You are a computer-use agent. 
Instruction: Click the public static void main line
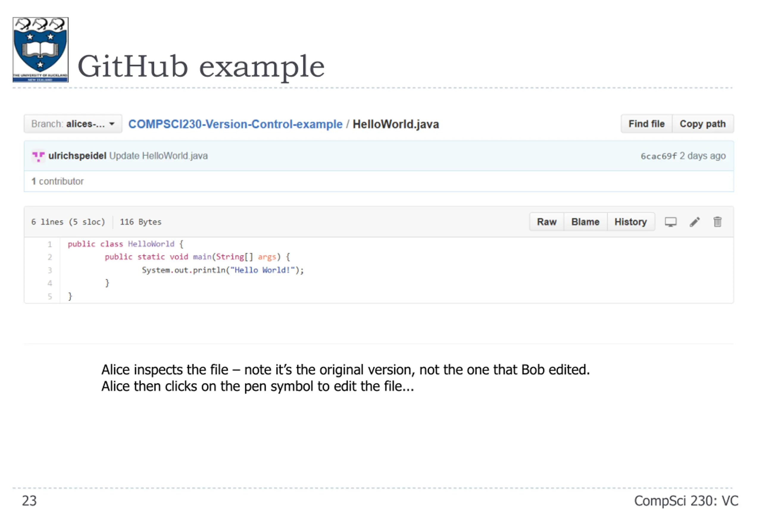[x=197, y=257]
